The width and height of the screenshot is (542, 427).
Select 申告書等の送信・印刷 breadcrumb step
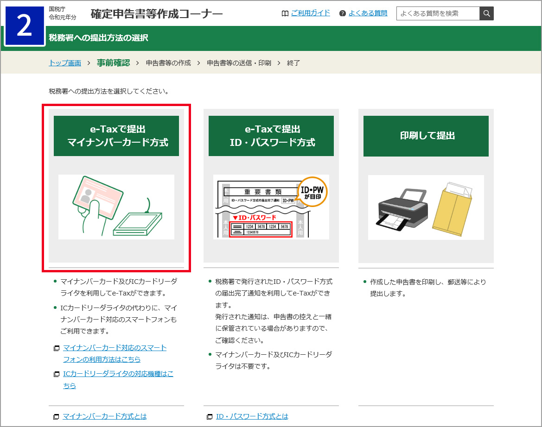tap(239, 63)
